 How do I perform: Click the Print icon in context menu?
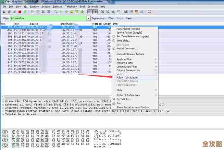pos(114,103)
